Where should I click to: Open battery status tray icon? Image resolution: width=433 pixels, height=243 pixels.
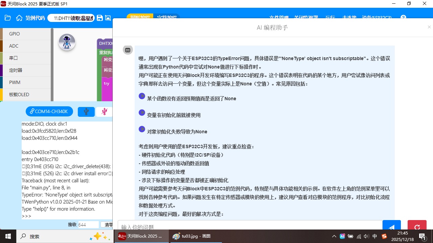point(350,236)
